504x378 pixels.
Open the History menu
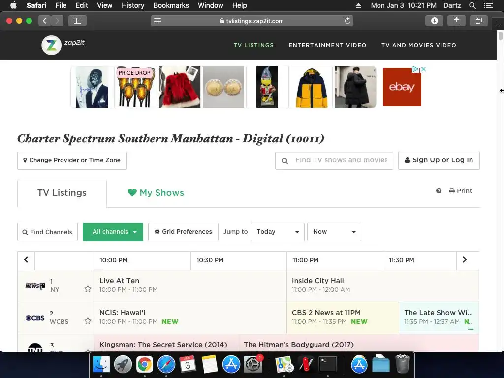point(133,5)
